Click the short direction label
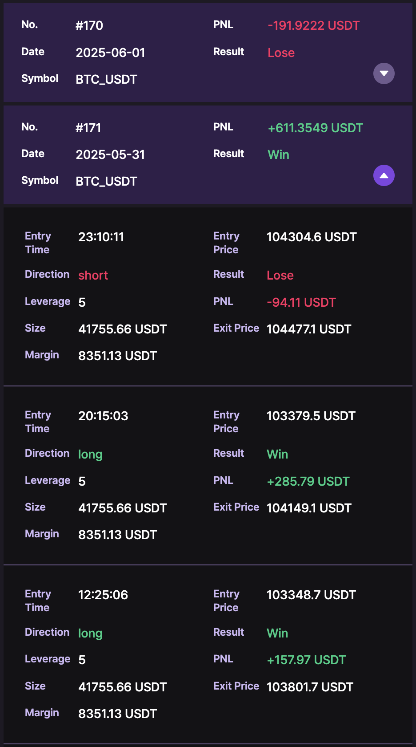The image size is (416, 747). (x=93, y=276)
